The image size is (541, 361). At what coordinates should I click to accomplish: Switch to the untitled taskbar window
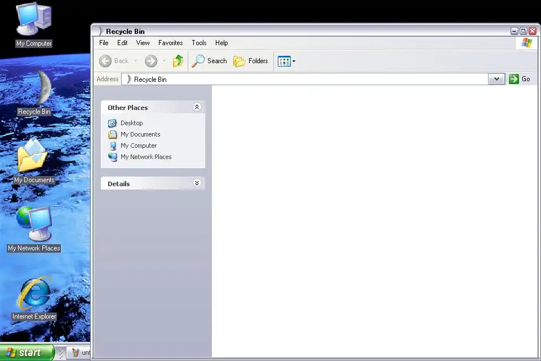coord(78,353)
